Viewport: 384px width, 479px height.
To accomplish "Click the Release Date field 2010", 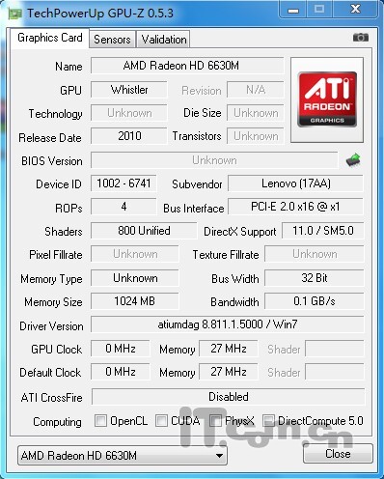I will click(129, 136).
